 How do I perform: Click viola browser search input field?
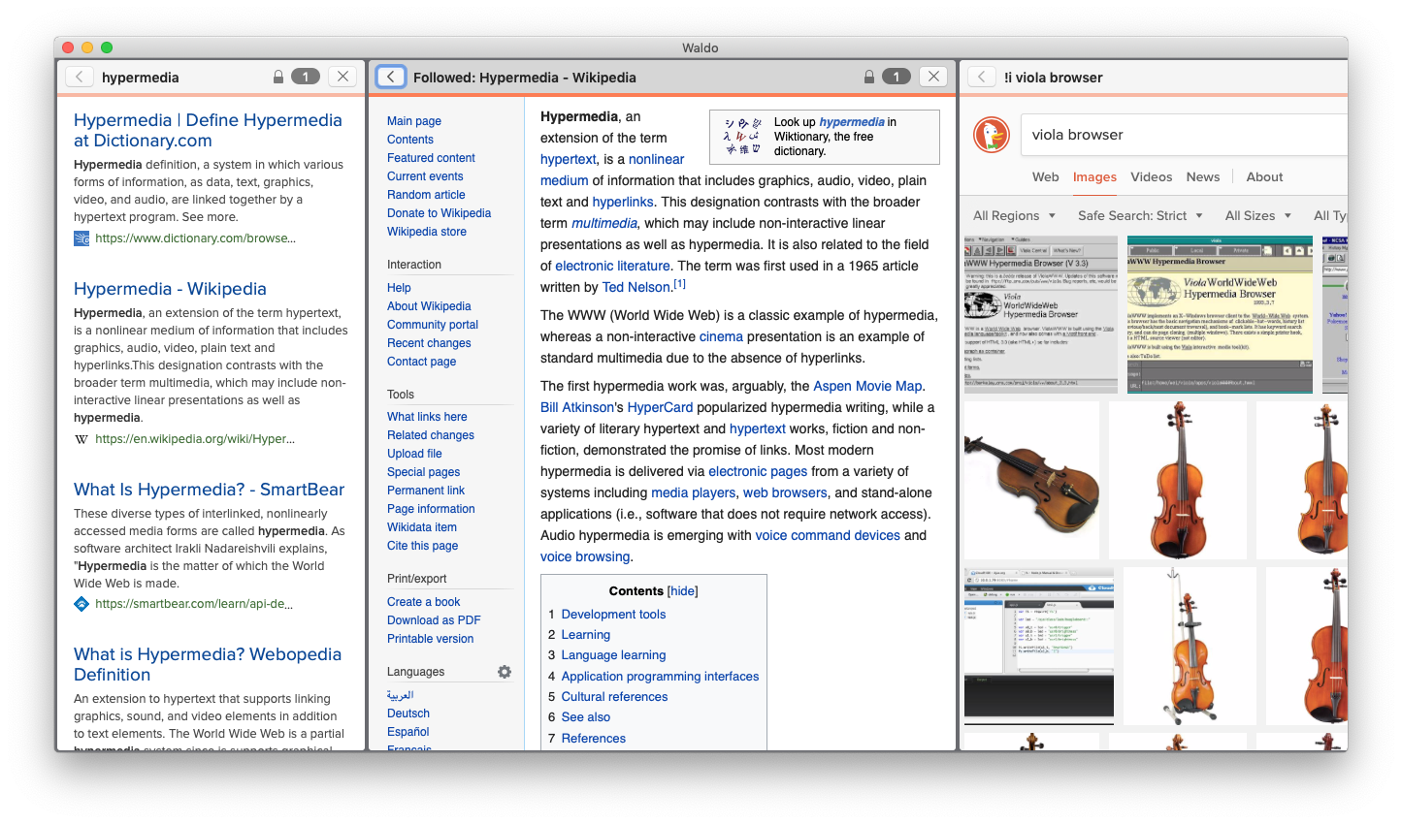click(1184, 135)
